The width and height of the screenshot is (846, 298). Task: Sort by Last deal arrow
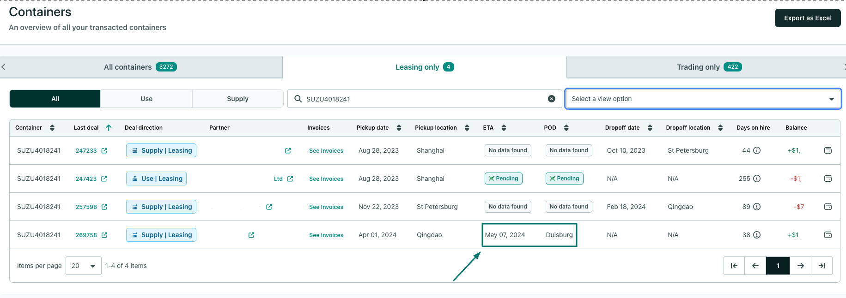click(109, 128)
